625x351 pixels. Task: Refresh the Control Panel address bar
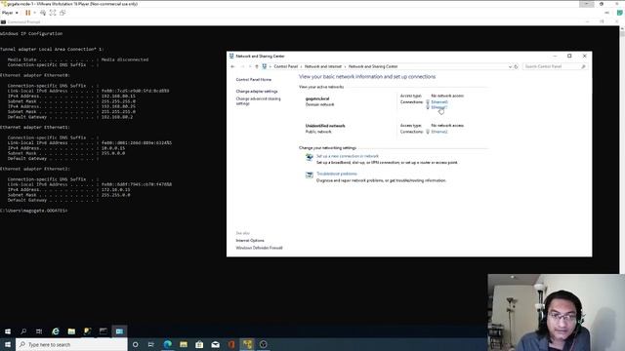pyautogui.click(x=516, y=67)
